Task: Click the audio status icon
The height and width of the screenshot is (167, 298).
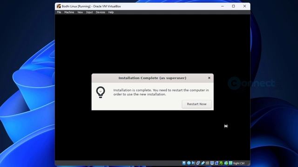Action: (193, 163)
